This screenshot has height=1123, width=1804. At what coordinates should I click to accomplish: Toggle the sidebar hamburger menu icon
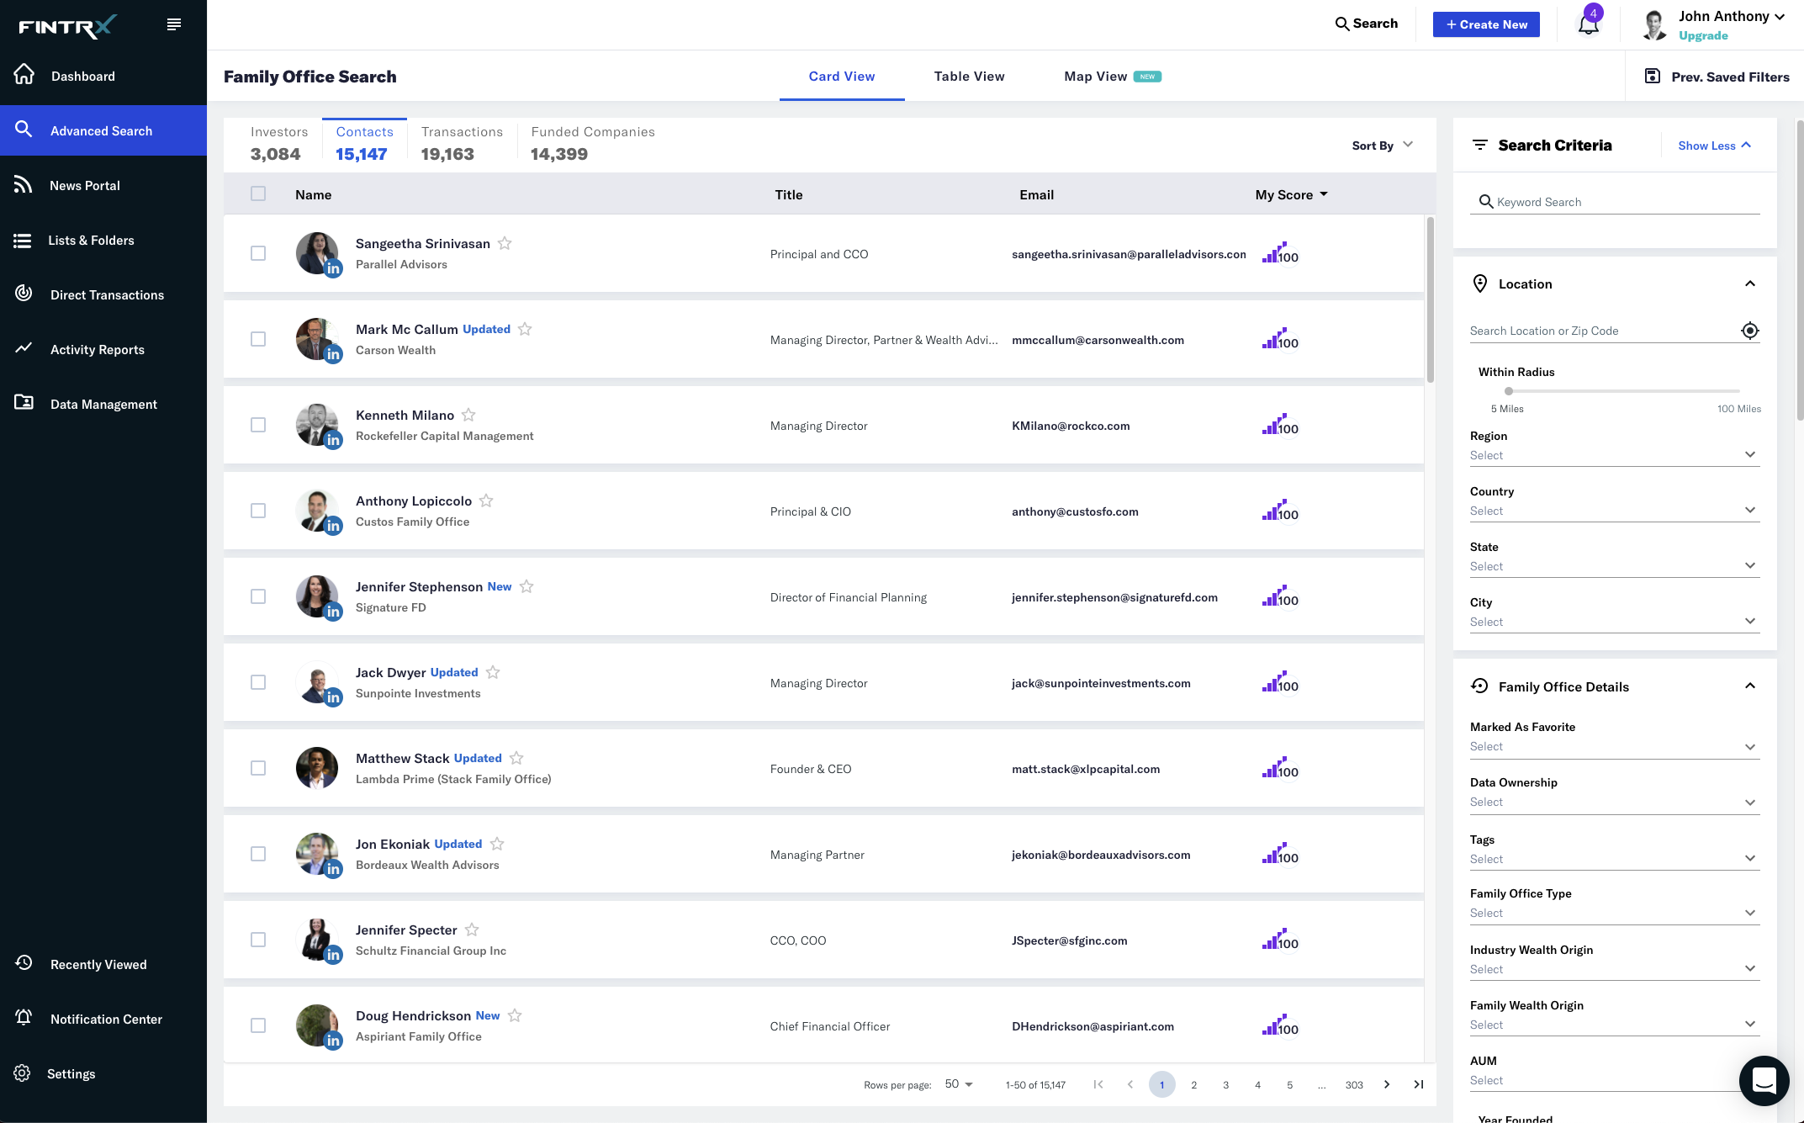[174, 24]
